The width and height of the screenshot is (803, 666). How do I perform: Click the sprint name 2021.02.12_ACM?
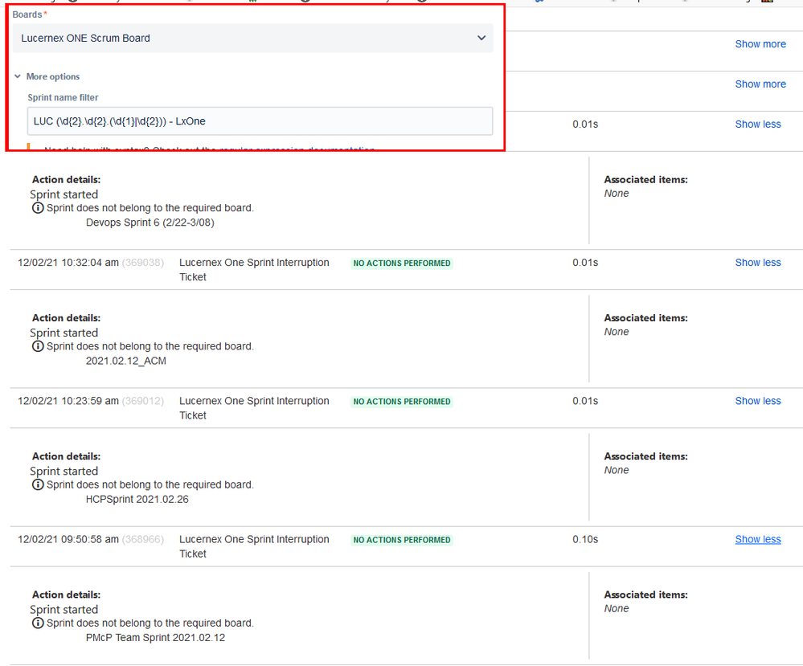pos(126,361)
